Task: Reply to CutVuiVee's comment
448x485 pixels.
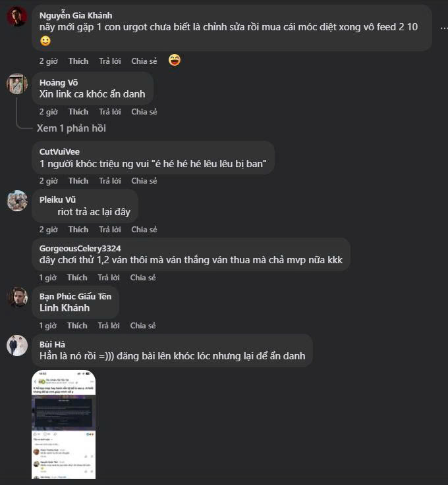Action: (110, 181)
